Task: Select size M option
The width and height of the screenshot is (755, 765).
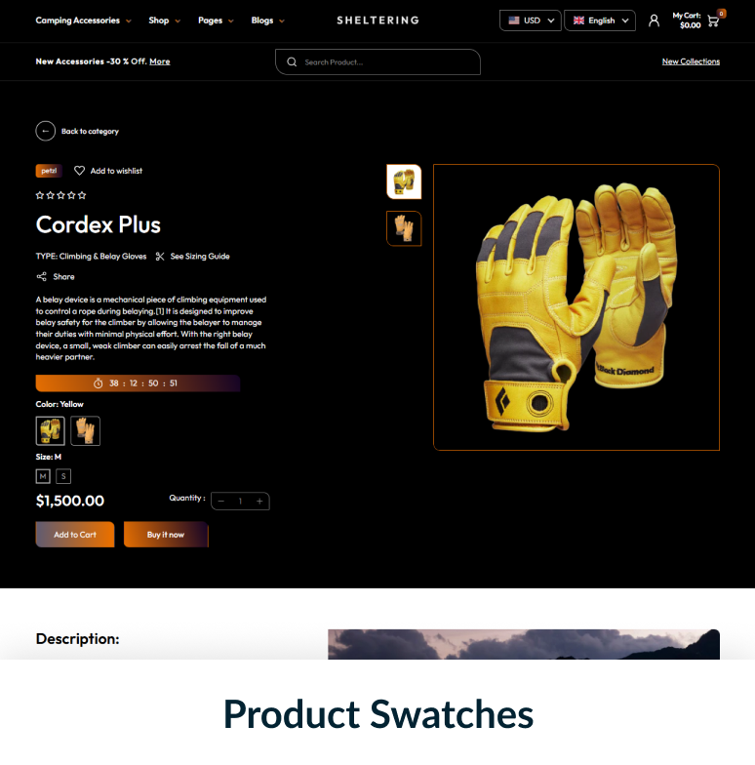Action: click(x=43, y=476)
